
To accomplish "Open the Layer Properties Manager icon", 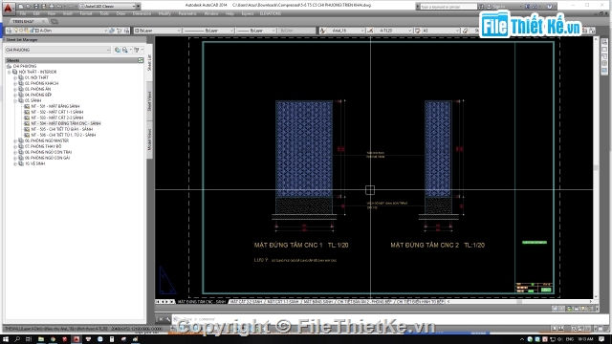I will coord(9,31).
